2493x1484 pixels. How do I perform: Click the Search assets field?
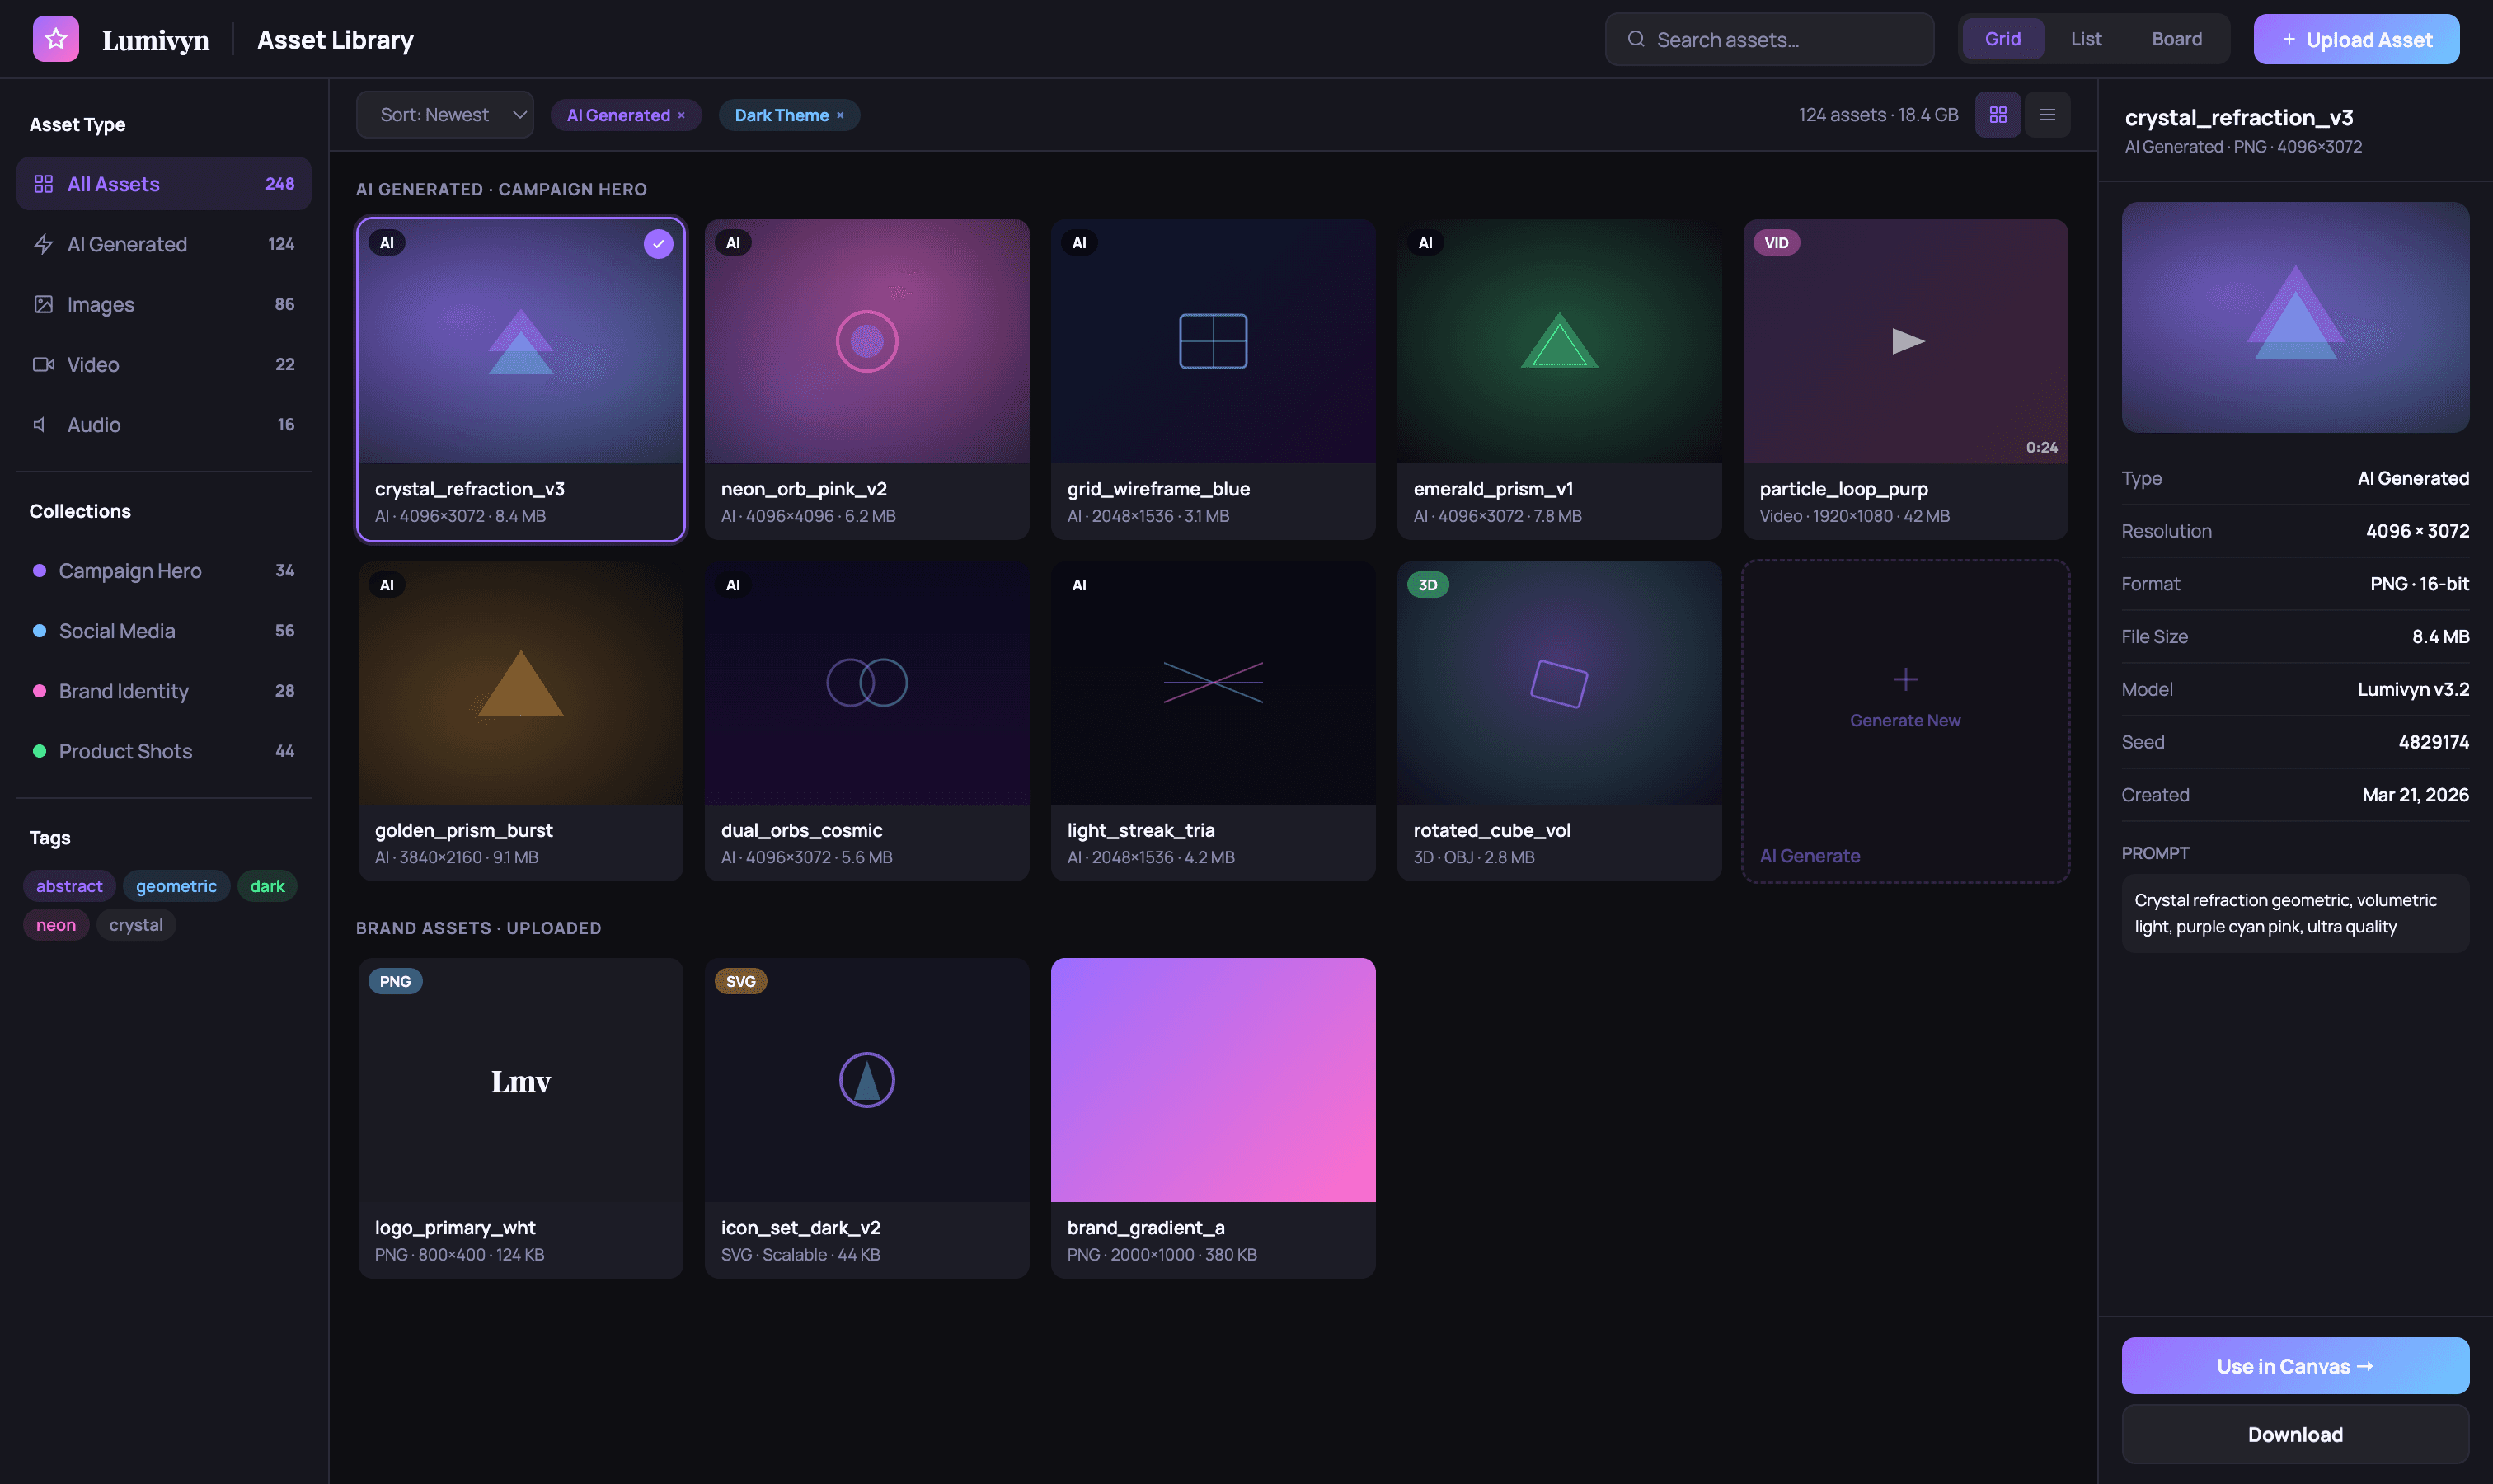[x=1768, y=38]
